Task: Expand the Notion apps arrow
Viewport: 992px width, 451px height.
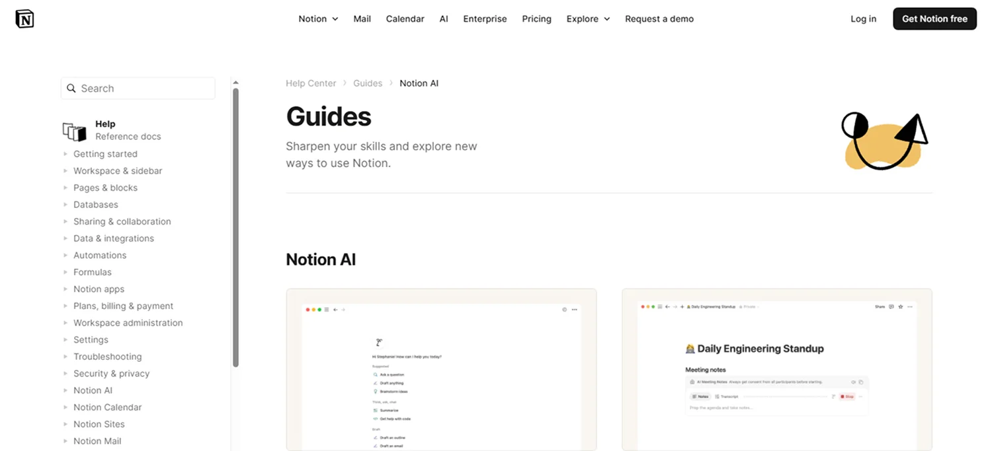Action: point(65,289)
